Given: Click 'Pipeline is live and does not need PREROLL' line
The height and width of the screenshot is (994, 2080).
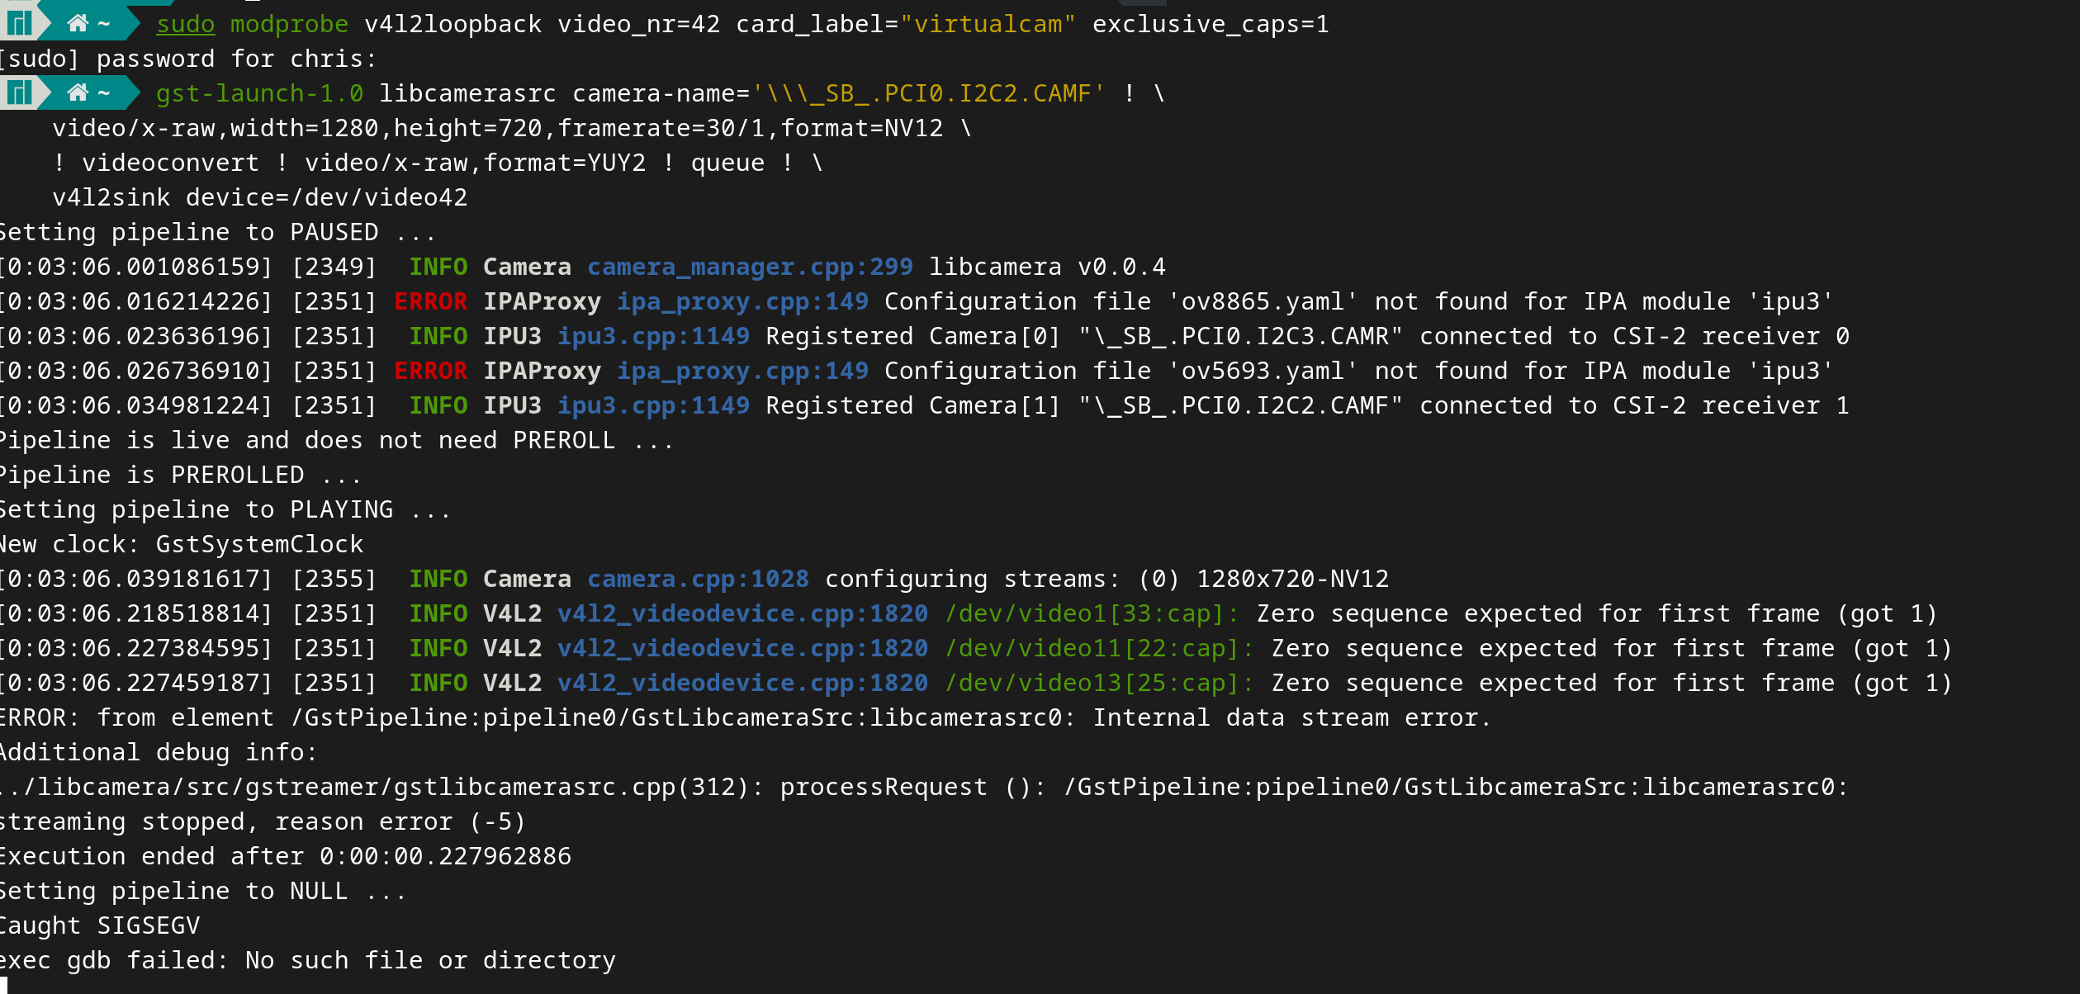Looking at the screenshot, I should click(336, 441).
